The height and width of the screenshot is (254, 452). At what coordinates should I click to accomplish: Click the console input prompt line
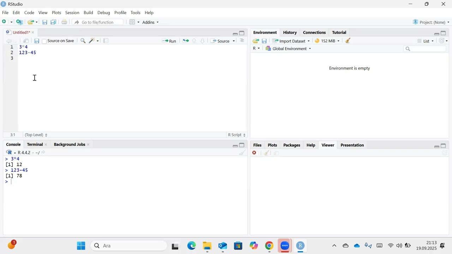(125, 182)
